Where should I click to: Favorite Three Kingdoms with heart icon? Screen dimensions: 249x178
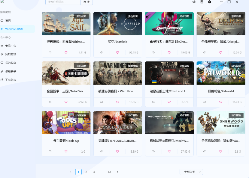click(x=66, y=102)
